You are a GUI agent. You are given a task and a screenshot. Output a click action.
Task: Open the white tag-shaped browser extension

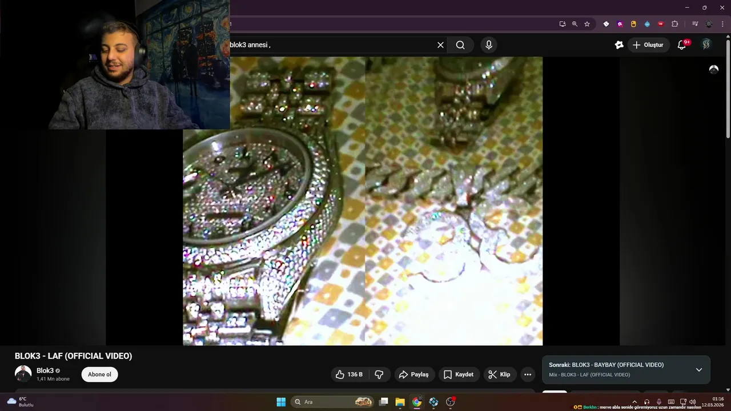[606, 24]
